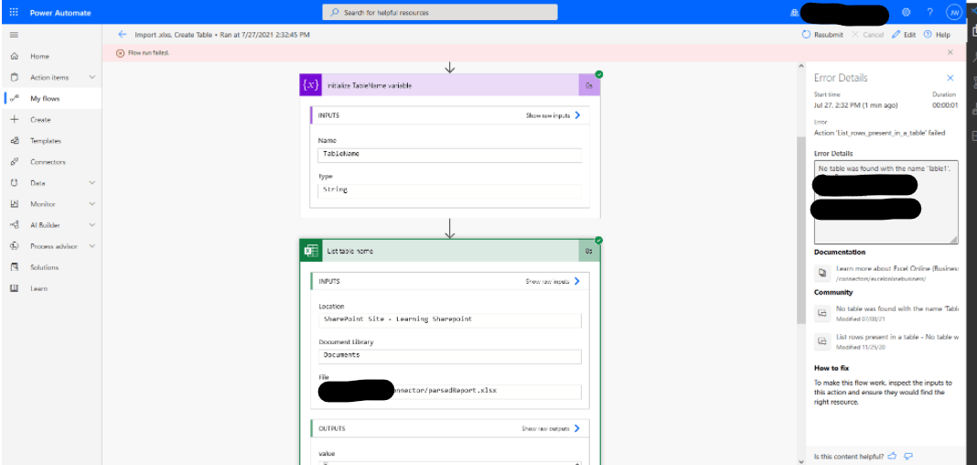Viewport: 977px width, 465px height.
Task: Expand the Monitor submenu chevron
Action: coord(92,204)
